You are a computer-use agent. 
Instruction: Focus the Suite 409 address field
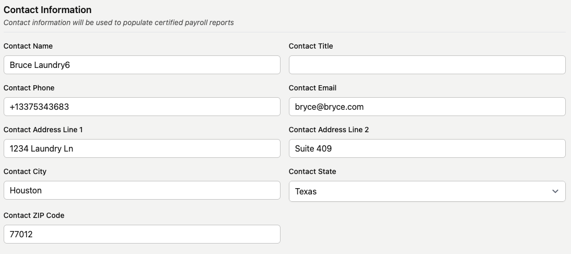(427, 148)
